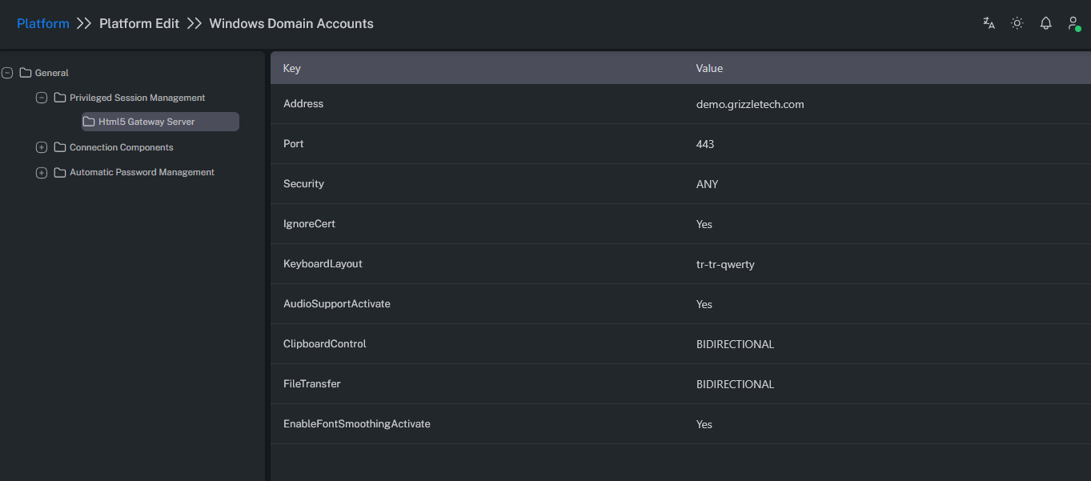Click the IgnoreCert Yes value

704,224
